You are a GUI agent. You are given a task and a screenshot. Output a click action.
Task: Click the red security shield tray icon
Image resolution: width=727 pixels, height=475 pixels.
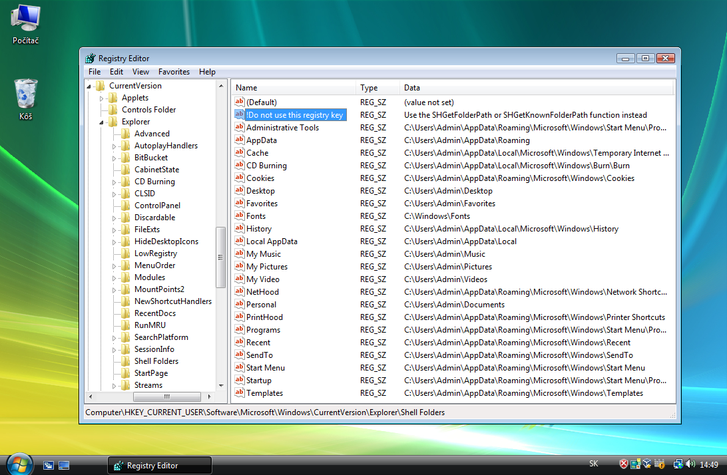tap(624, 464)
